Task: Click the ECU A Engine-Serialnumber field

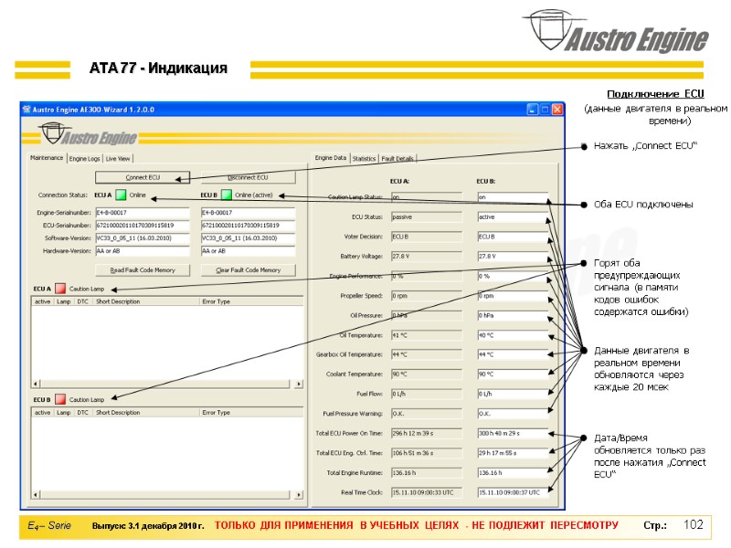Action: click(143, 213)
